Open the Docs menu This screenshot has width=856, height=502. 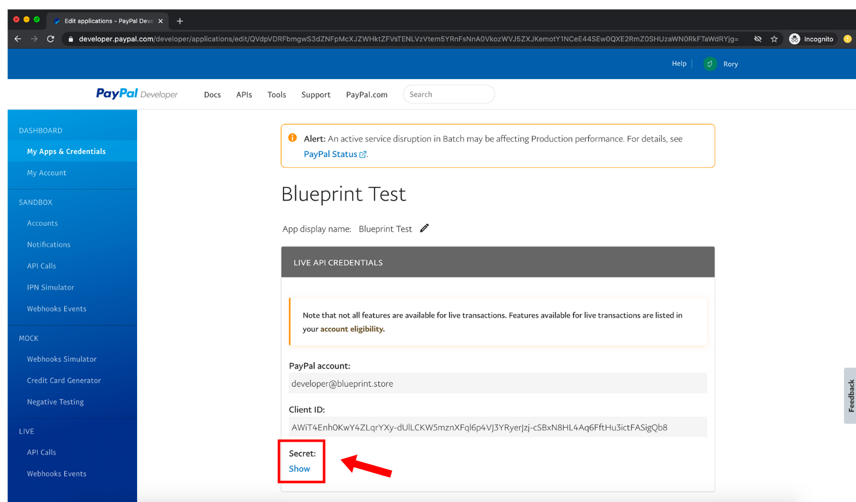(212, 95)
